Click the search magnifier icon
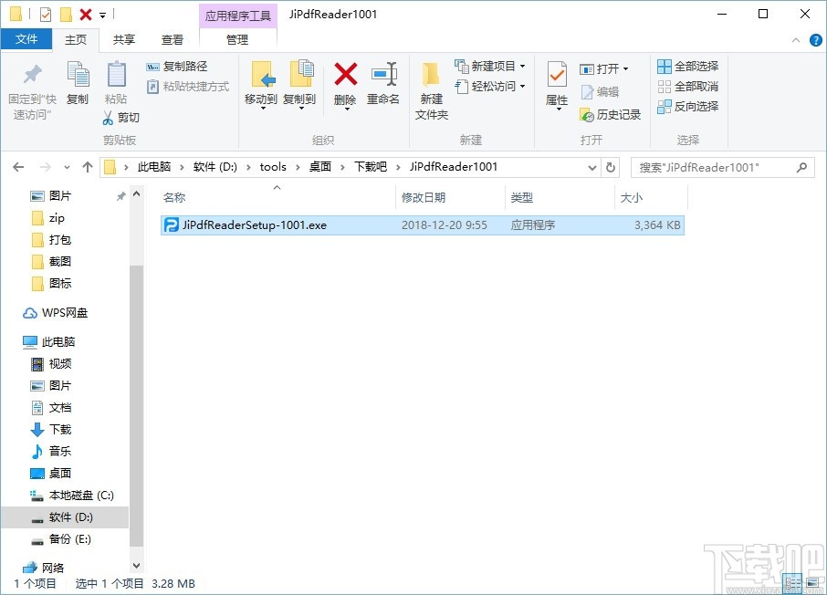 click(x=801, y=168)
